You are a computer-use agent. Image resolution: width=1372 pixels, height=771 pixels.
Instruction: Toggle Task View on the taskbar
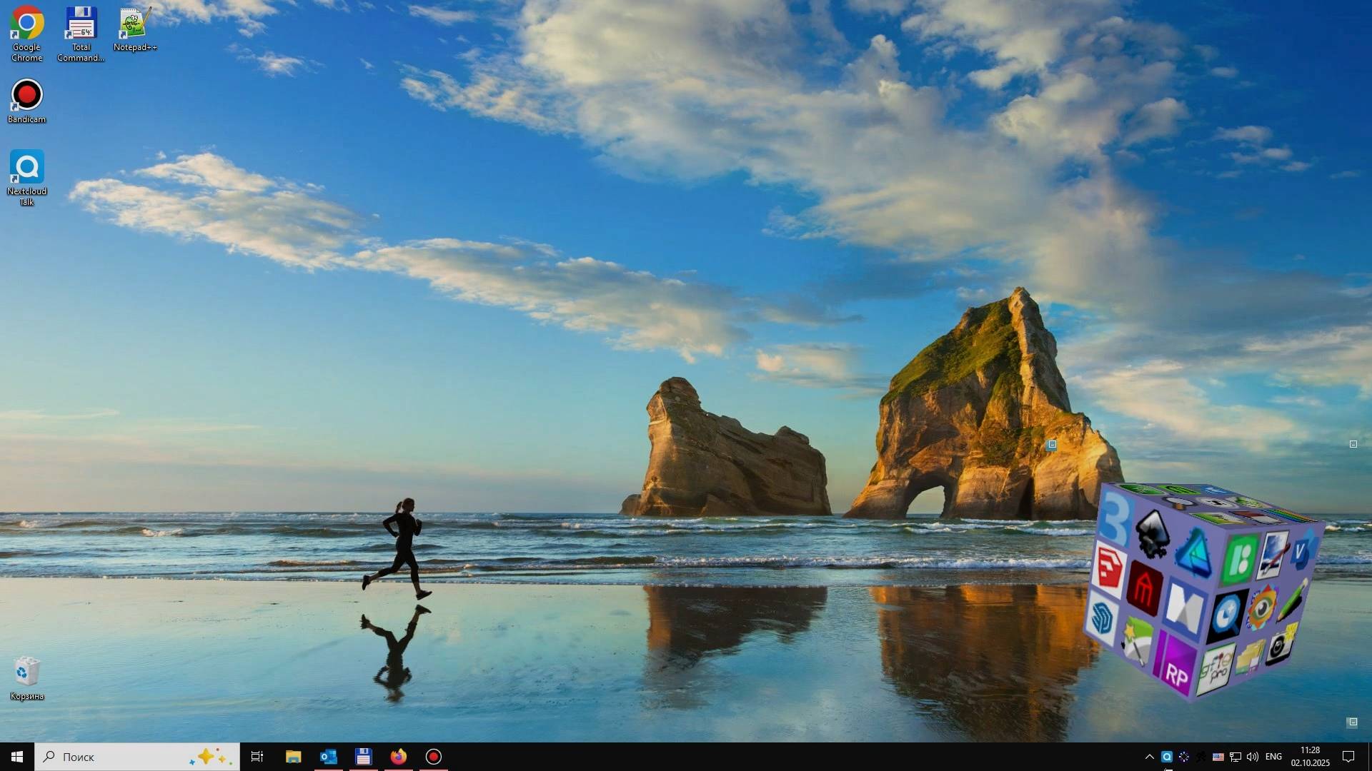click(x=257, y=757)
